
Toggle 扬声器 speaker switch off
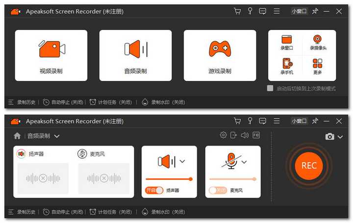click(154, 190)
